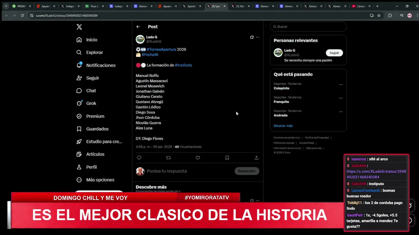Open the browser tab search dropdown
Image resolution: width=419 pixels, height=235 pixels.
[6, 6]
